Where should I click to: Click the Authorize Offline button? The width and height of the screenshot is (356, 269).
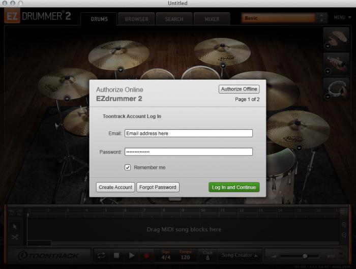[x=239, y=89]
